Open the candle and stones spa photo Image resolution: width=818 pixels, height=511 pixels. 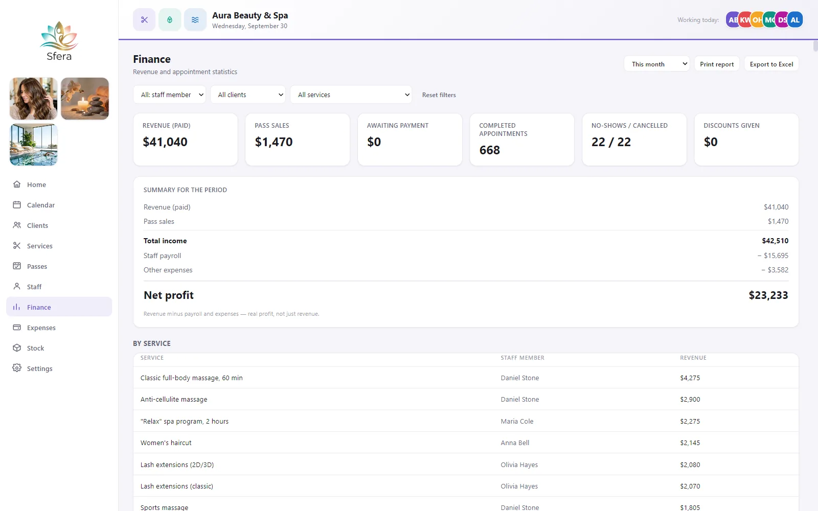tap(85, 99)
